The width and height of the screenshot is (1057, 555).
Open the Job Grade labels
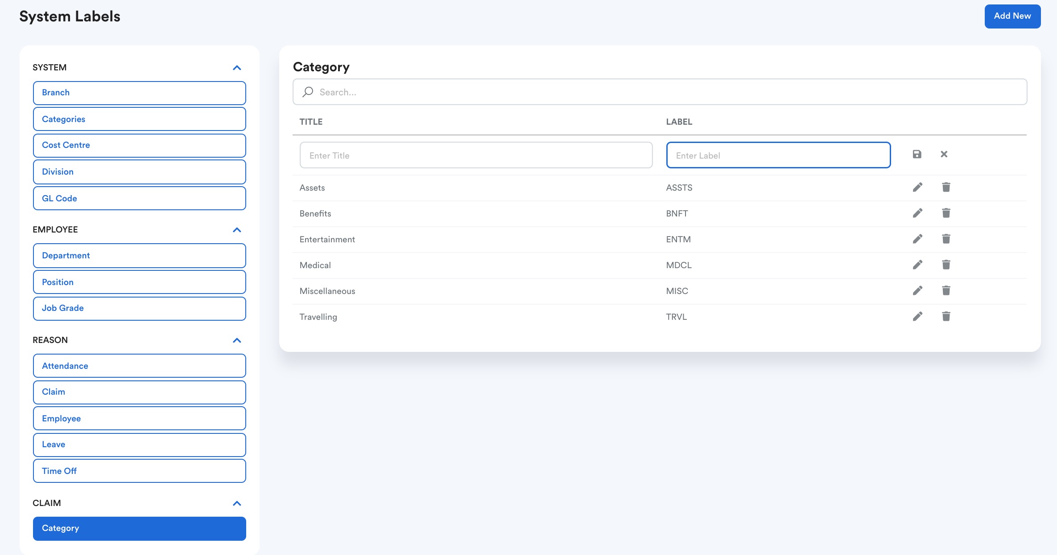139,308
